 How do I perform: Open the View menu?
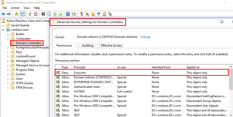27,8
